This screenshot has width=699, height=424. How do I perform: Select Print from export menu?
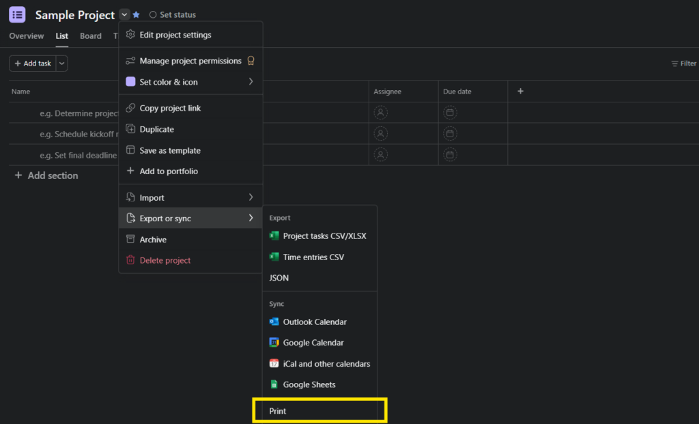(278, 411)
